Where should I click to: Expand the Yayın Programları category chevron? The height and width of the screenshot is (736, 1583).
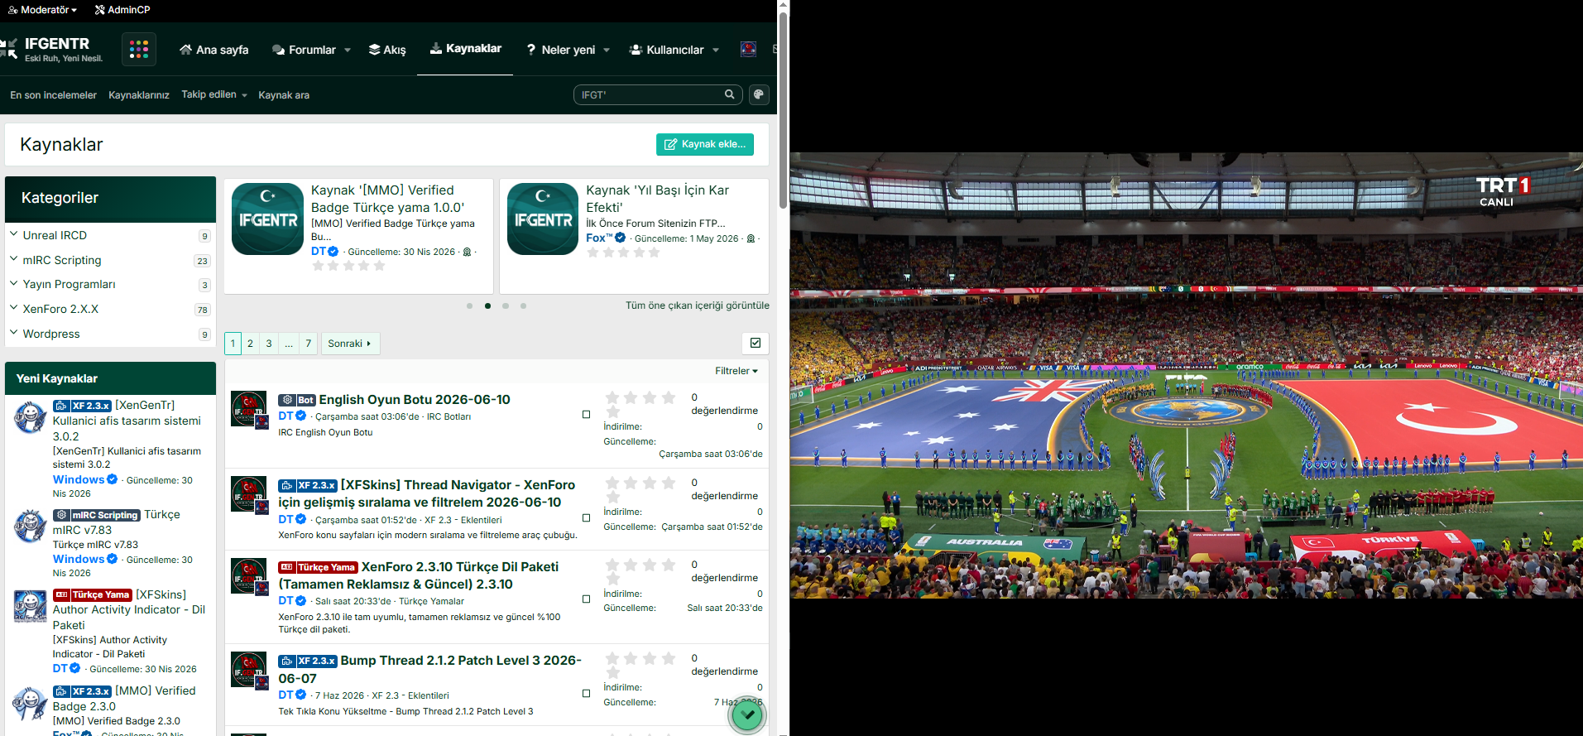click(13, 283)
